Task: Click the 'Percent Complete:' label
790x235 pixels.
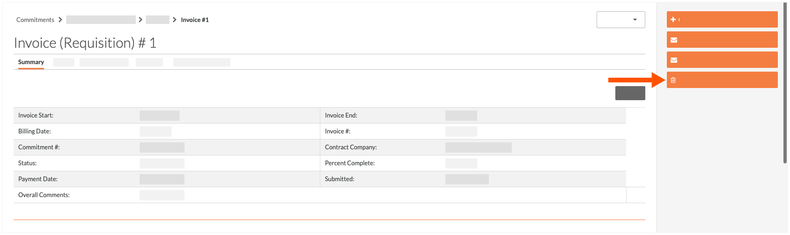Action: click(350, 163)
